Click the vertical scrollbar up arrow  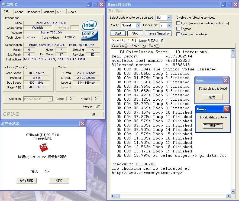(x=233, y=51)
